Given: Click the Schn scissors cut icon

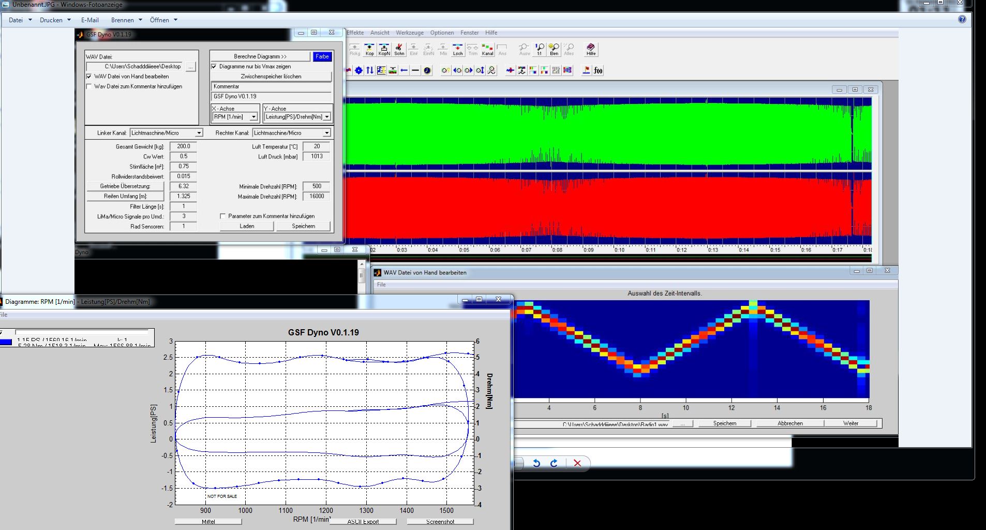Looking at the screenshot, I should (399, 49).
